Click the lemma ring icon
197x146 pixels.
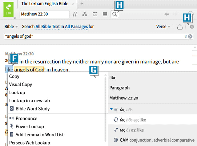click(116, 120)
